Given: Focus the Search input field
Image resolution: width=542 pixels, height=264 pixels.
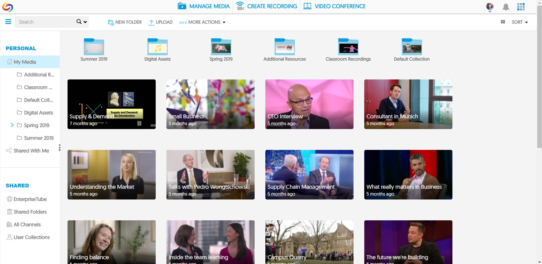Looking at the screenshot, I should point(45,22).
